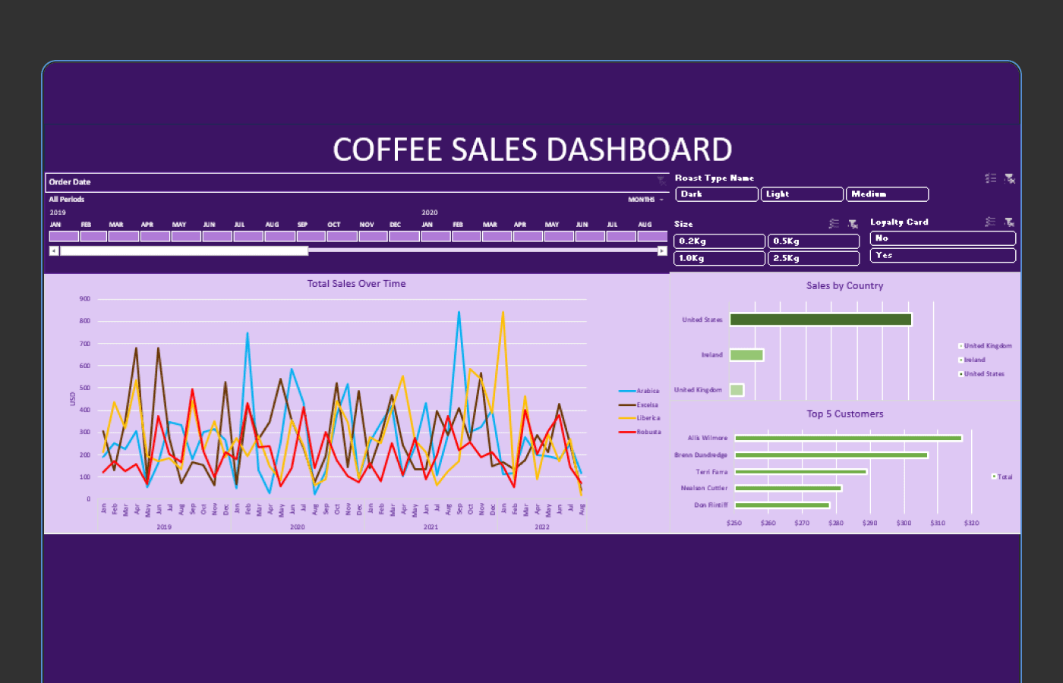1063x683 pixels.
Task: Select JUL 2019 timeline segment
Action: click(248, 236)
